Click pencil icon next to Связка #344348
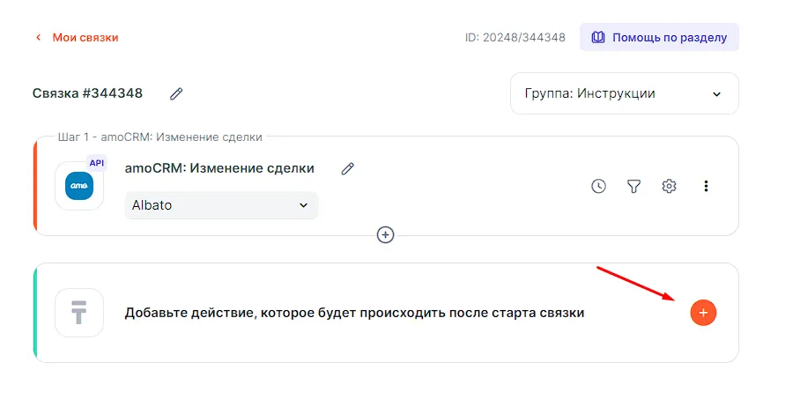The height and width of the screenshot is (407, 785). tap(176, 93)
